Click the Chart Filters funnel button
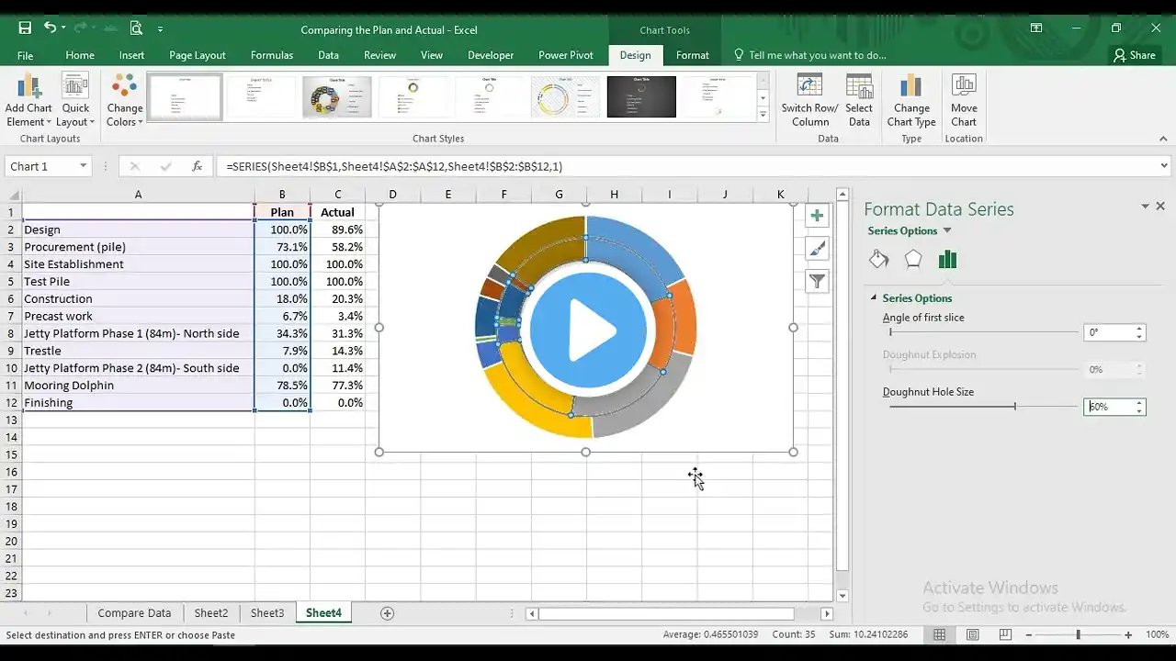 point(817,282)
